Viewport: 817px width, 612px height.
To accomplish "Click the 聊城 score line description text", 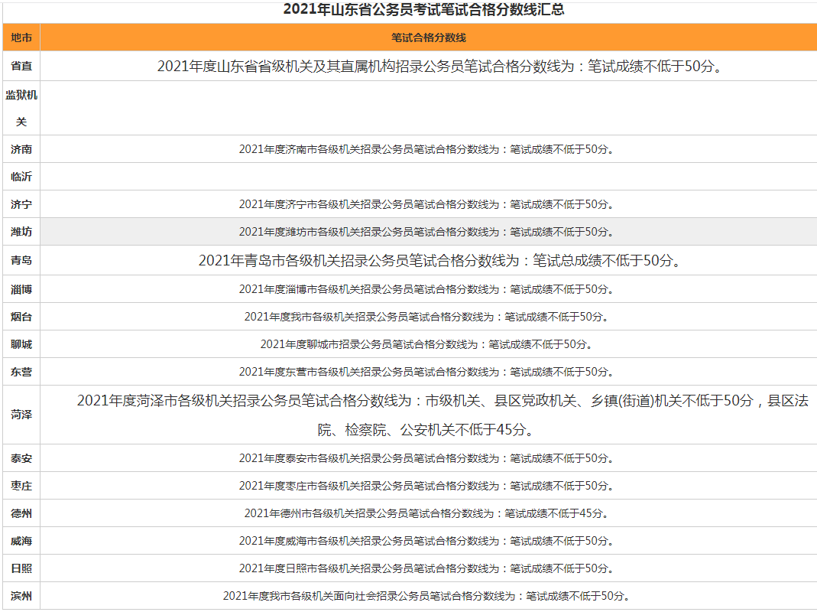I will [426, 344].
